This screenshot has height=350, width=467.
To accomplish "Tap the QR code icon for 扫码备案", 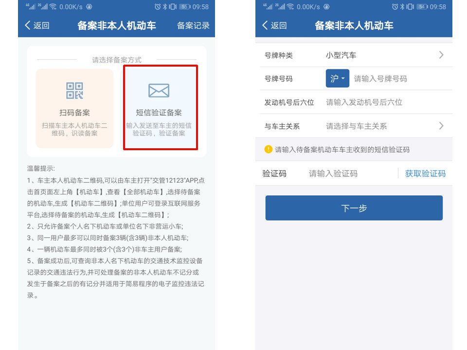I will pos(74,90).
